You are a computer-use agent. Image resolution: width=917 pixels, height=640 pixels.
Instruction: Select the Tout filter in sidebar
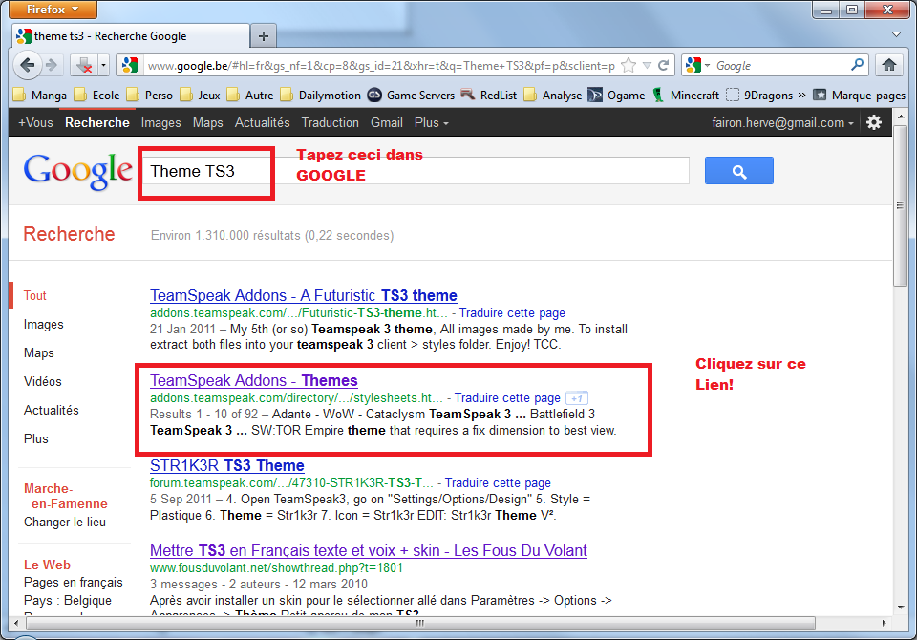click(34, 295)
